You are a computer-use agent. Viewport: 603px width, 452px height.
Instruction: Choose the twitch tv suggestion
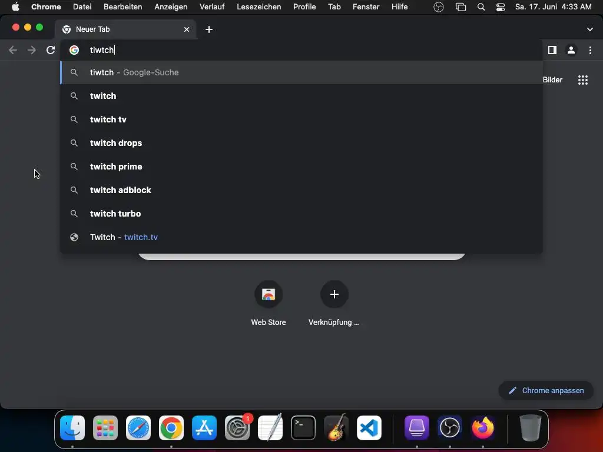click(301, 119)
